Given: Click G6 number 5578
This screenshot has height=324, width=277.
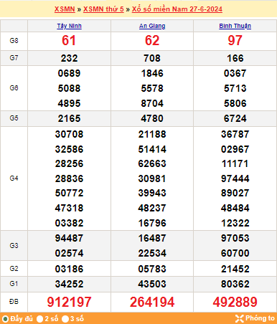Looking at the screenshot, I should click(x=152, y=88).
